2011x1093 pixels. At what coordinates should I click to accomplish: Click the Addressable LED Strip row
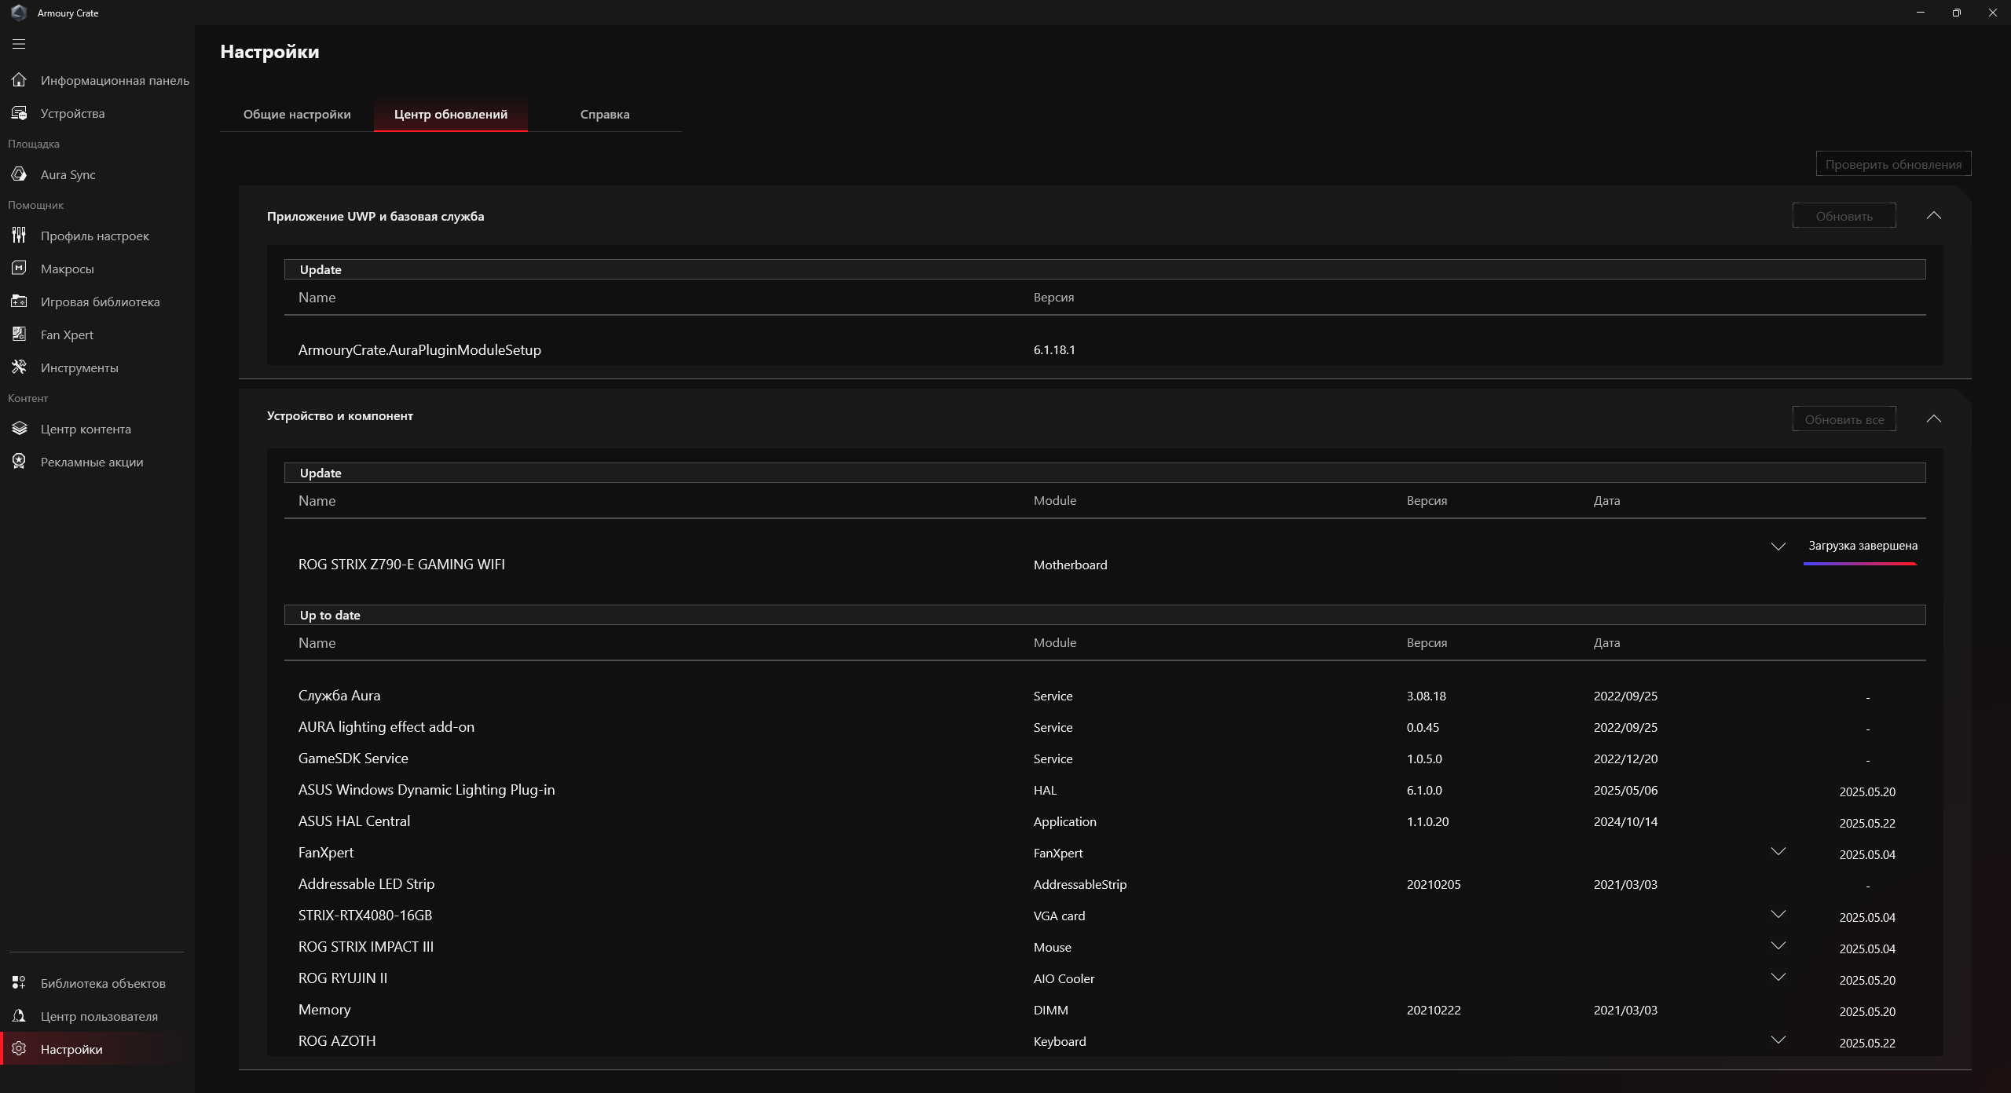tap(1104, 884)
